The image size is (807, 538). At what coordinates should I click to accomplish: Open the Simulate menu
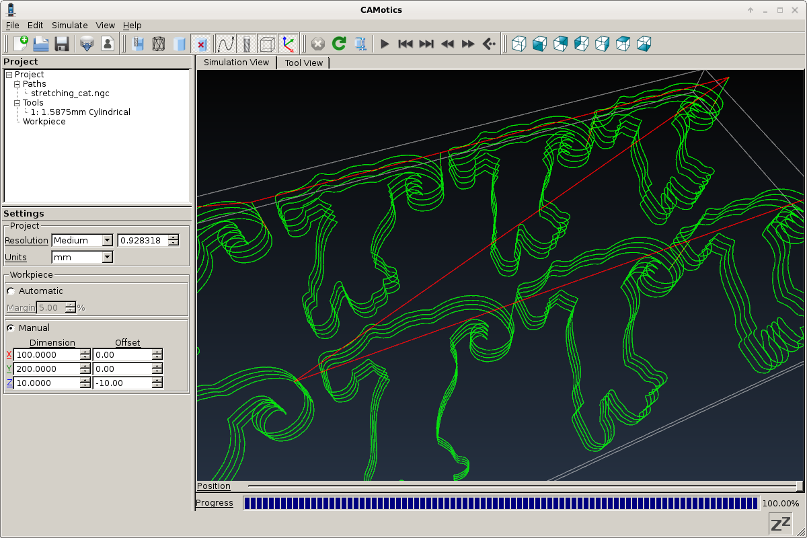[x=69, y=25]
